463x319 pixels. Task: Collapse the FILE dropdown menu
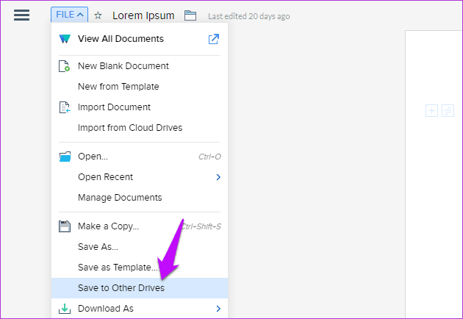pos(69,15)
